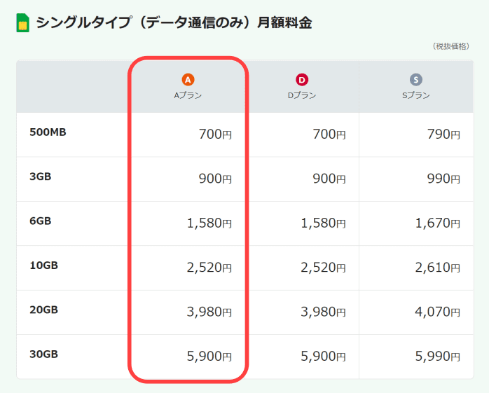
Task: Click the 1,670円 price cell
Action: [x=438, y=223]
